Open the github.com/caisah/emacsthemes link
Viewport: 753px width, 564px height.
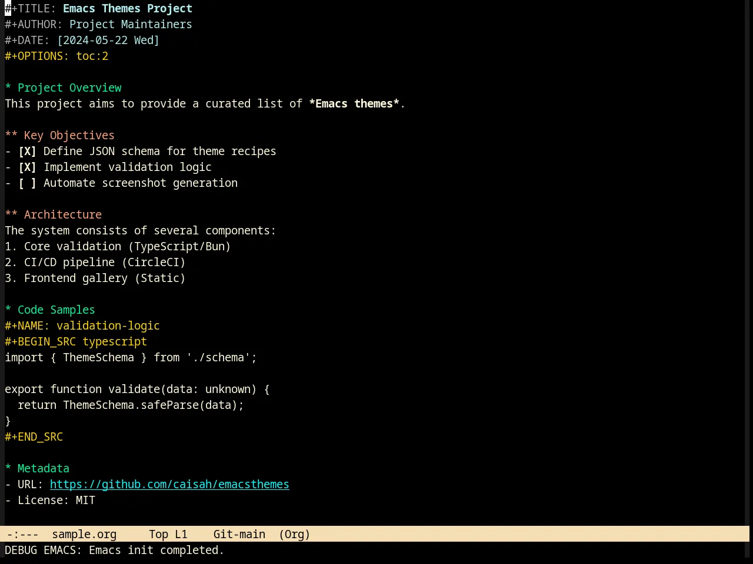(169, 484)
